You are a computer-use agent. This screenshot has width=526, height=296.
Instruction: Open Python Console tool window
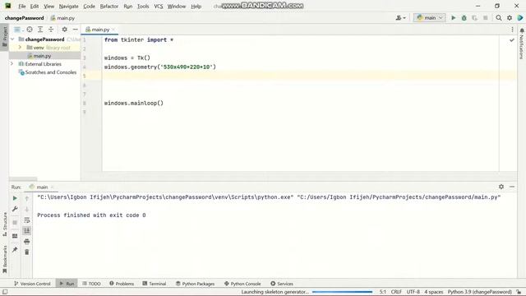pyautogui.click(x=242, y=284)
